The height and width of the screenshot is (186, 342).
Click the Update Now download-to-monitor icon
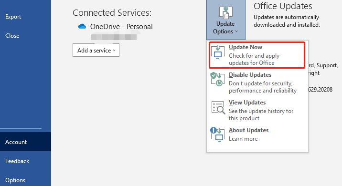pos(218,52)
